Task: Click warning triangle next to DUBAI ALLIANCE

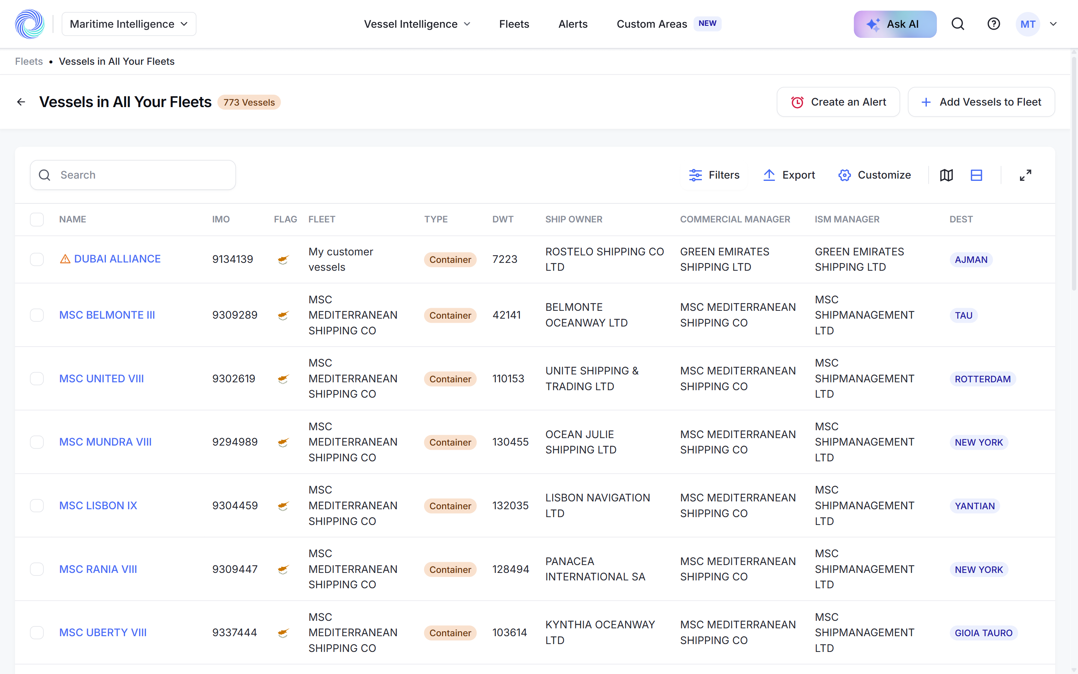Action: [65, 259]
